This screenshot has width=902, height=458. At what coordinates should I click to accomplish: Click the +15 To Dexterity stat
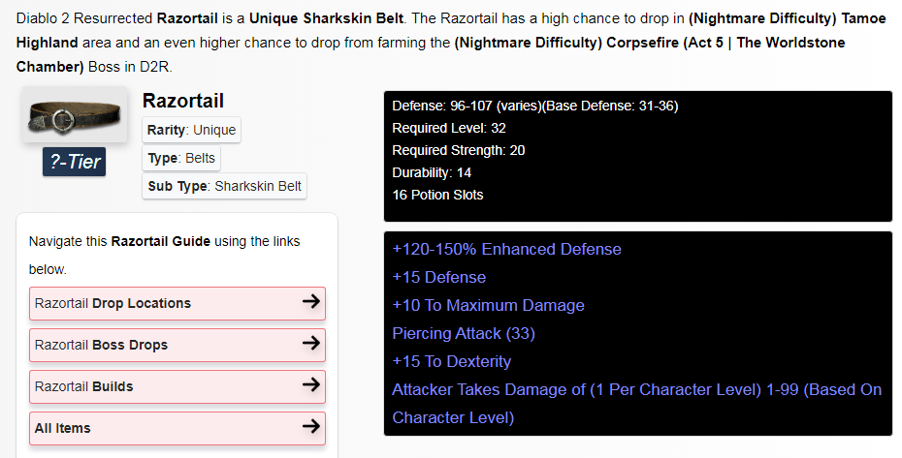452,361
